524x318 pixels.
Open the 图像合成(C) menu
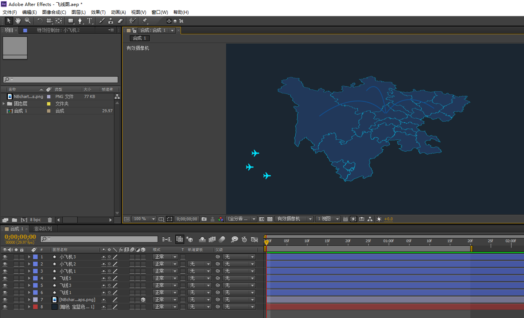(54, 12)
